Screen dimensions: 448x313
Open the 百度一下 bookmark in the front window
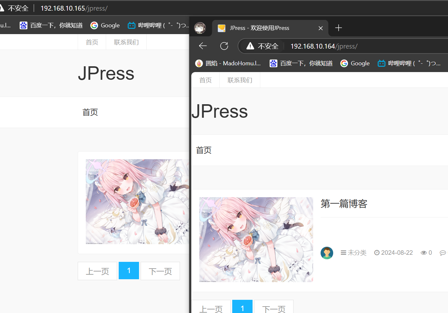click(x=301, y=63)
